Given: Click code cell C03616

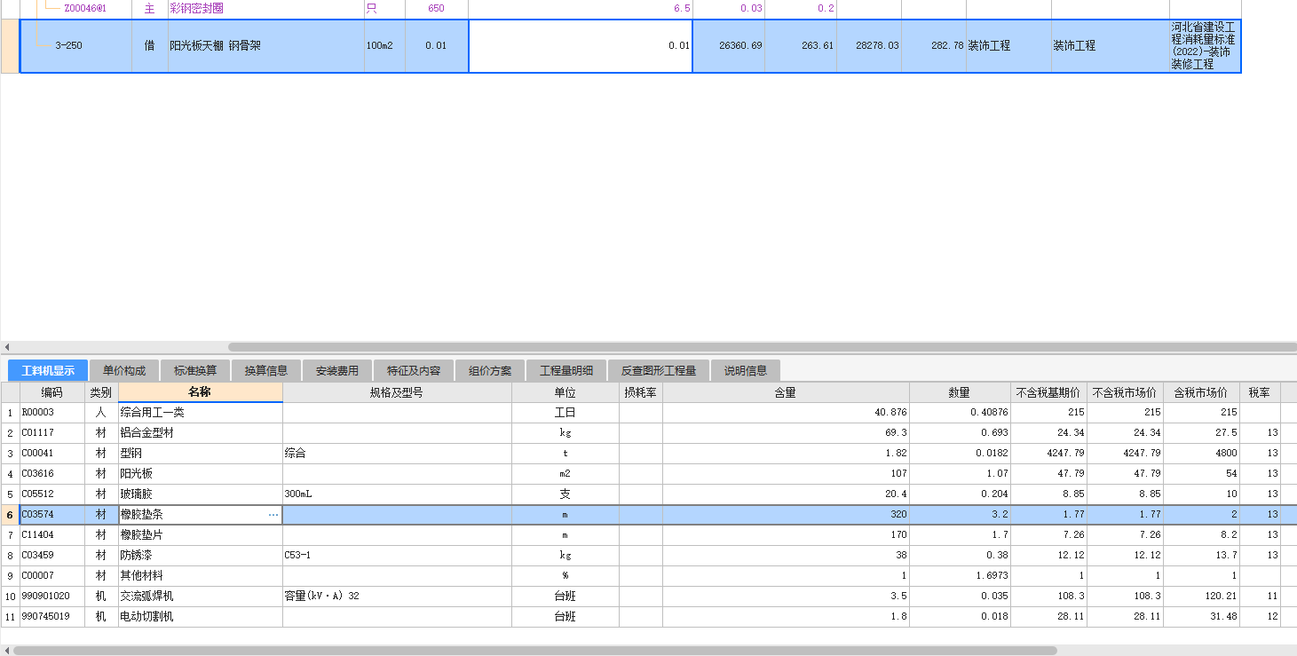Looking at the screenshot, I should [51, 474].
